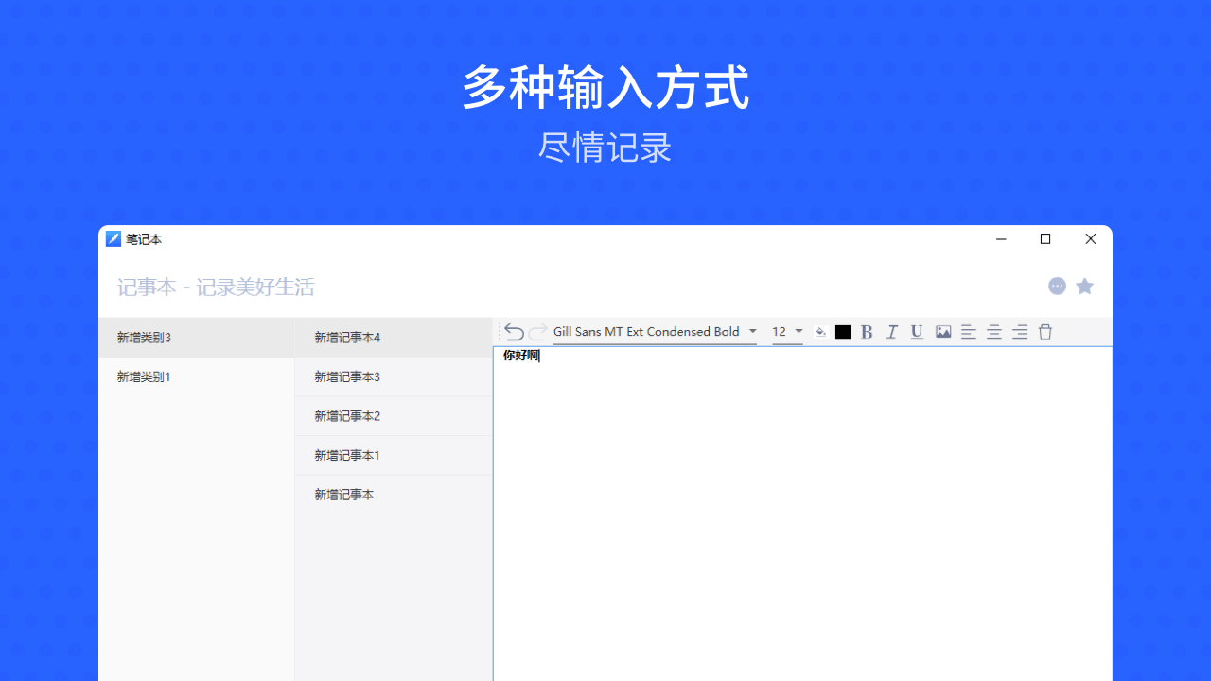Insert an image into the note
The height and width of the screenshot is (681, 1211).
tap(943, 332)
